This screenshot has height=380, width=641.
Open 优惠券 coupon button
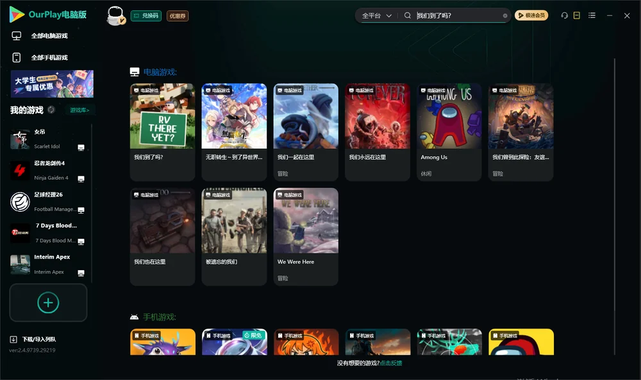(178, 15)
